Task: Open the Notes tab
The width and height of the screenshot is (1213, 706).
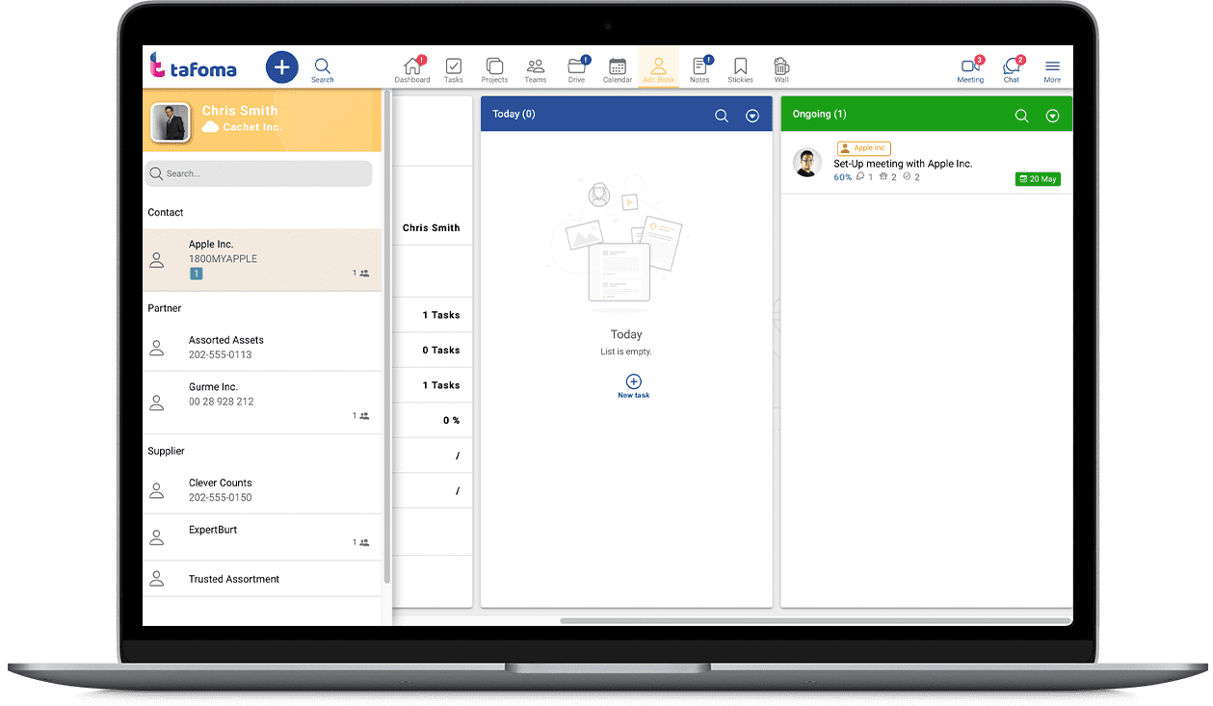Action: click(x=699, y=67)
